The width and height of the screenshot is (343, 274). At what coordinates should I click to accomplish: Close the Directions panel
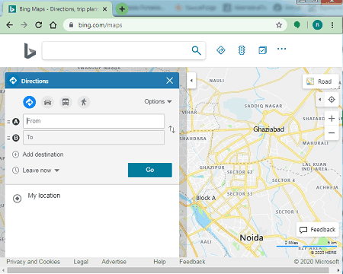pyautogui.click(x=170, y=81)
